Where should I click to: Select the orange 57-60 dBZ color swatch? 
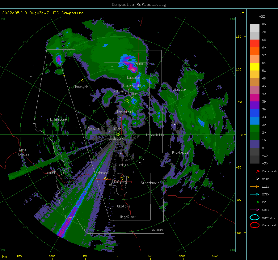click(255, 51)
